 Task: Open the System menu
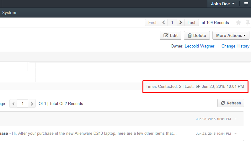9,13
